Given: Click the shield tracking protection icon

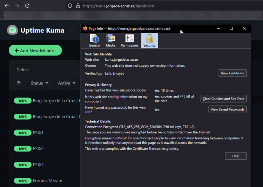Looking at the screenshot, I should coord(70,6).
